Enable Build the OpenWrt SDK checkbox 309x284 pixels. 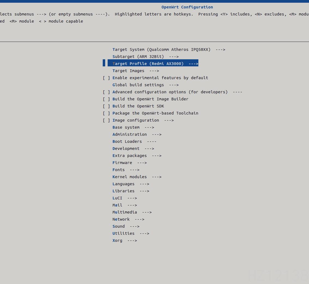click(107, 106)
